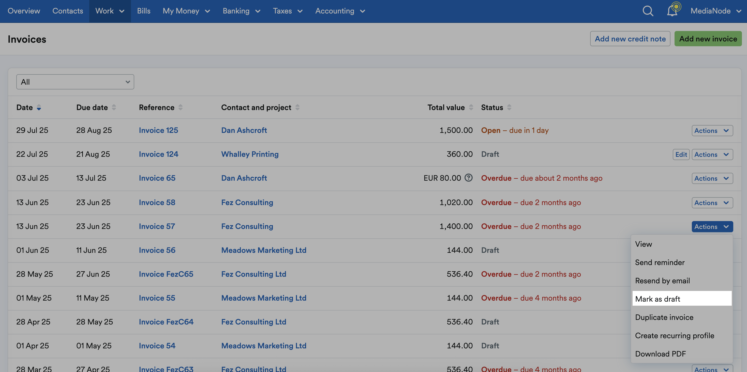Go to the Overview tab
Image resolution: width=747 pixels, height=372 pixels.
[24, 11]
